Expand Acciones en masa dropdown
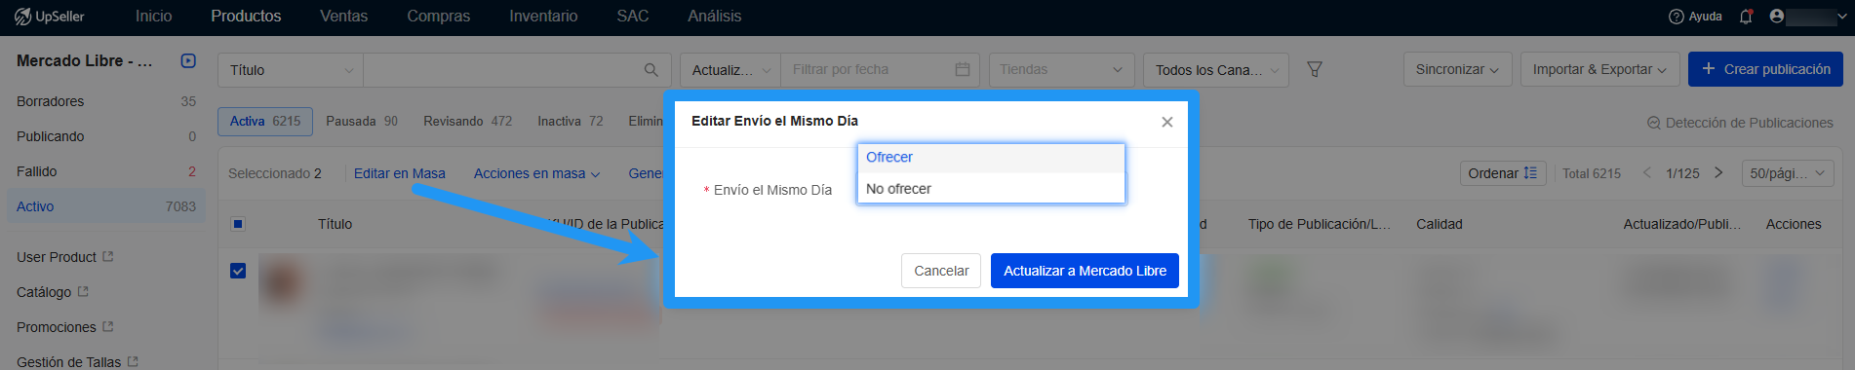 point(536,173)
